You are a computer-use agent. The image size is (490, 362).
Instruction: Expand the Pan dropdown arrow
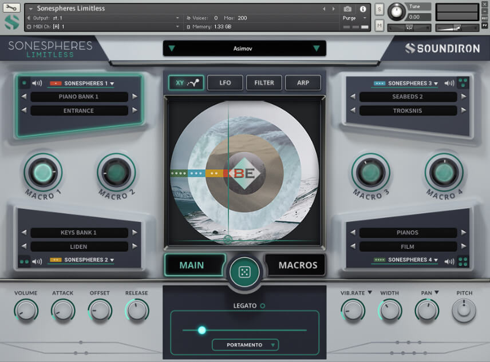tap(437, 292)
